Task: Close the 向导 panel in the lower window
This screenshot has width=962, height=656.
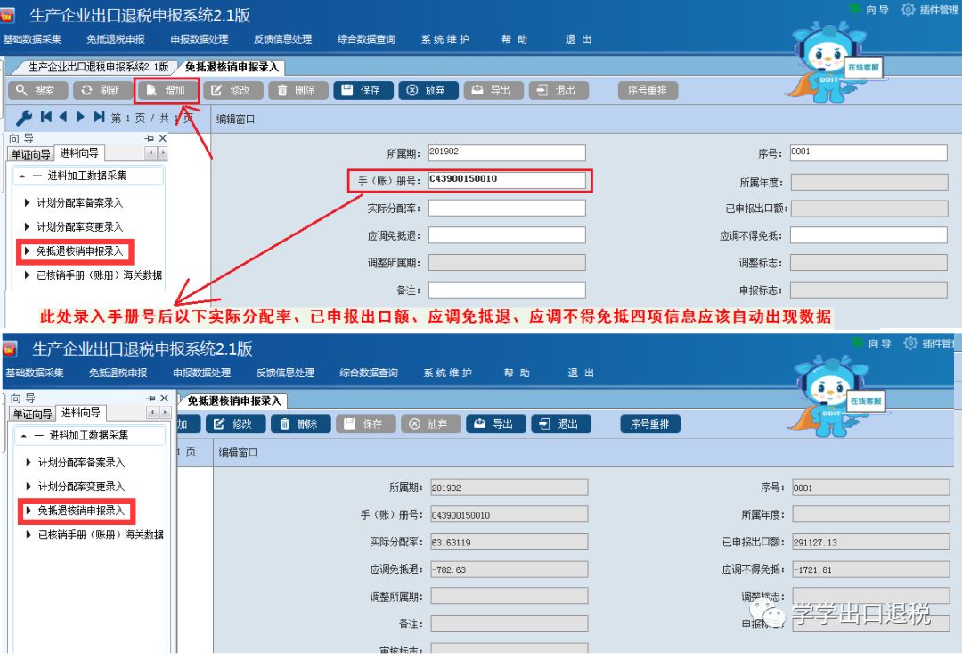Action: pyautogui.click(x=165, y=398)
